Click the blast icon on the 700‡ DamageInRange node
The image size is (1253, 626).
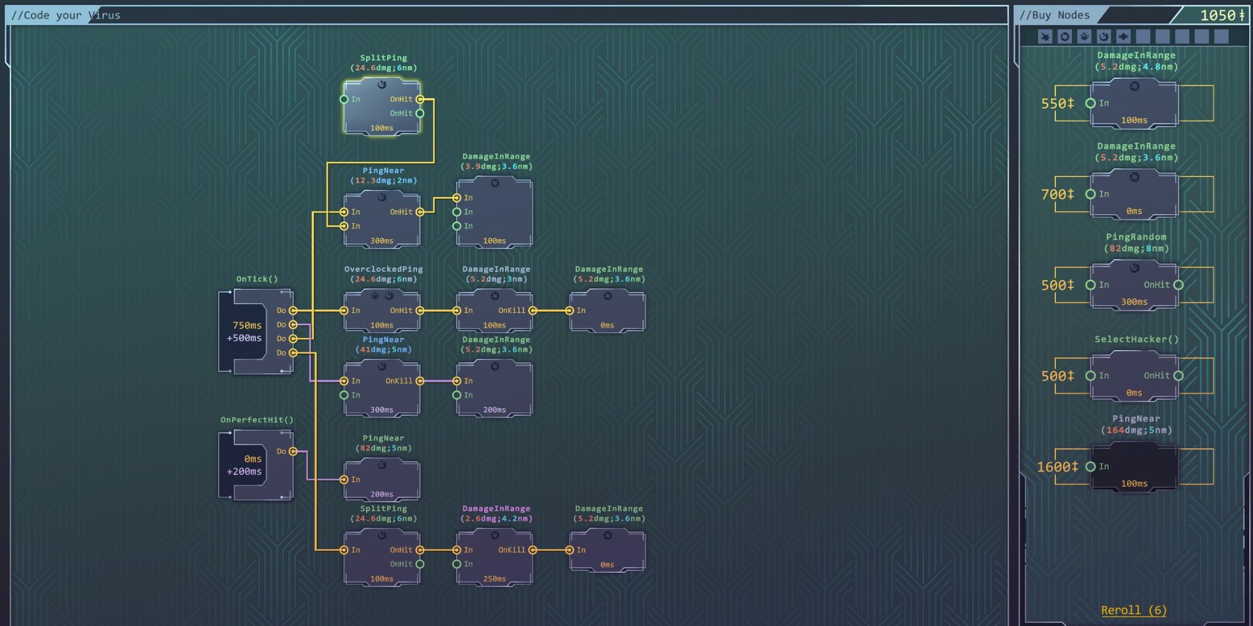pyautogui.click(x=1134, y=177)
